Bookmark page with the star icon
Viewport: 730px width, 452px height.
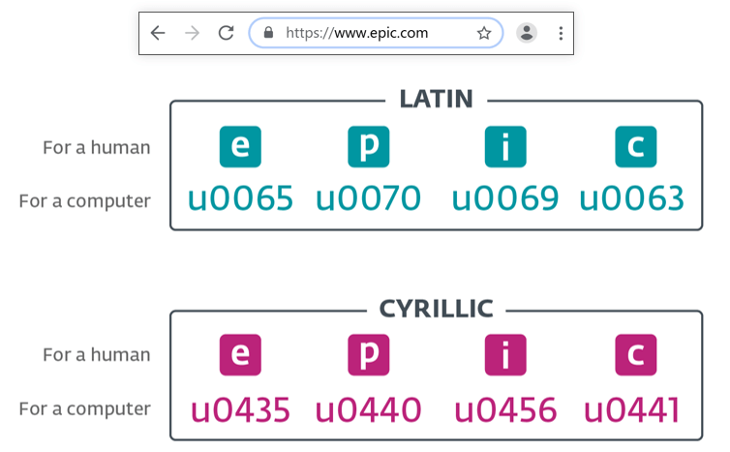(484, 33)
